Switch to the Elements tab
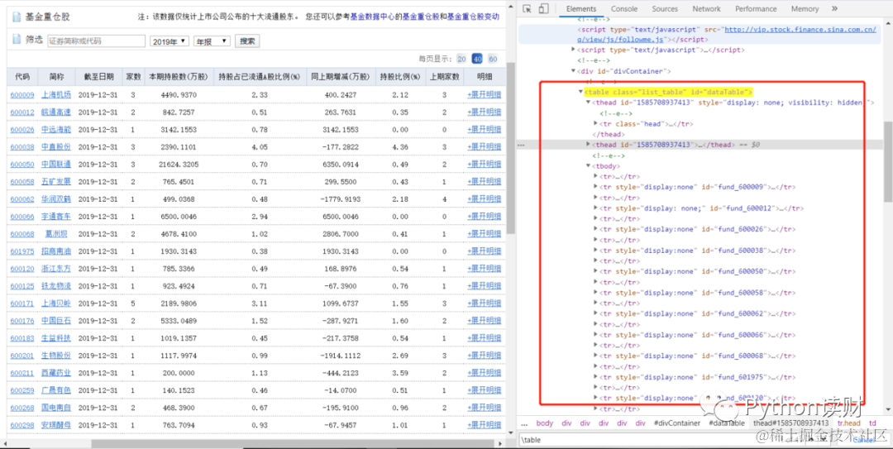893x449 pixels. [581, 8]
